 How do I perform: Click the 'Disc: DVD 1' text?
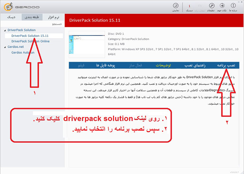(x=116, y=34)
